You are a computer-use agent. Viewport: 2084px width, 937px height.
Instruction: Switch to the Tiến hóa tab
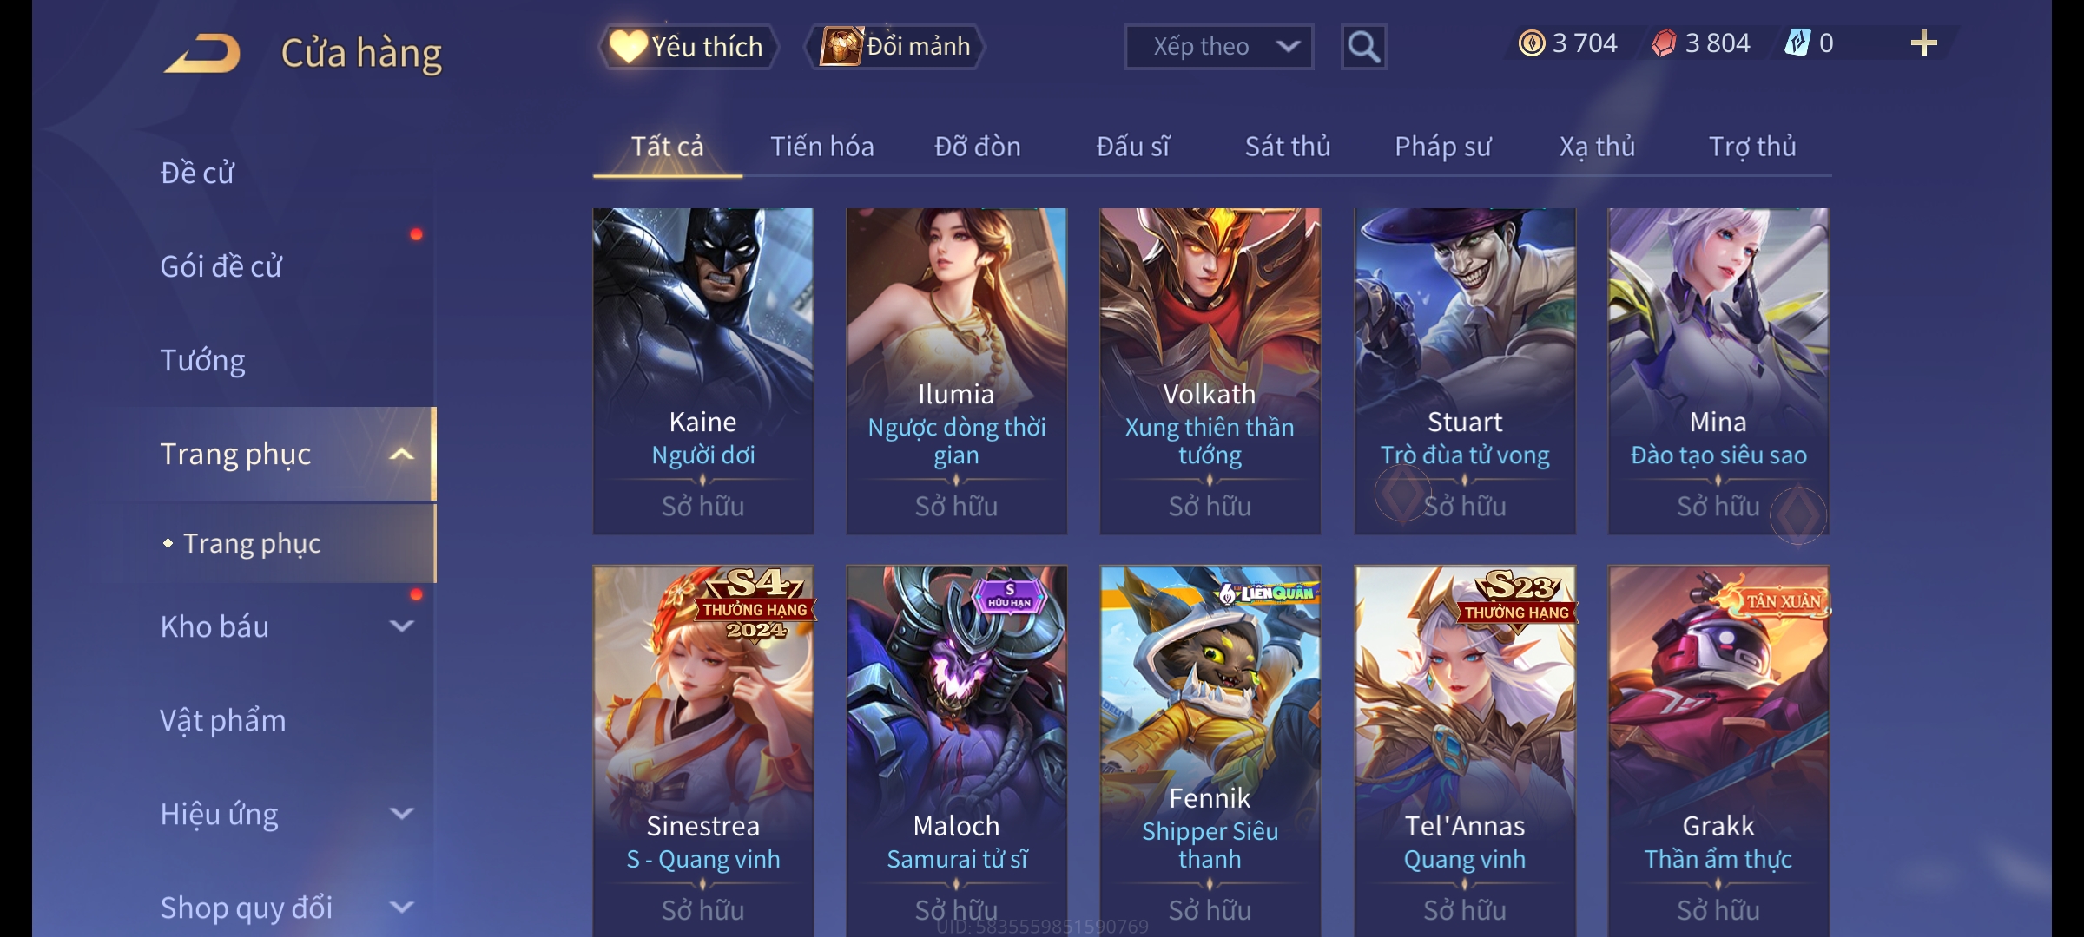point(821,147)
